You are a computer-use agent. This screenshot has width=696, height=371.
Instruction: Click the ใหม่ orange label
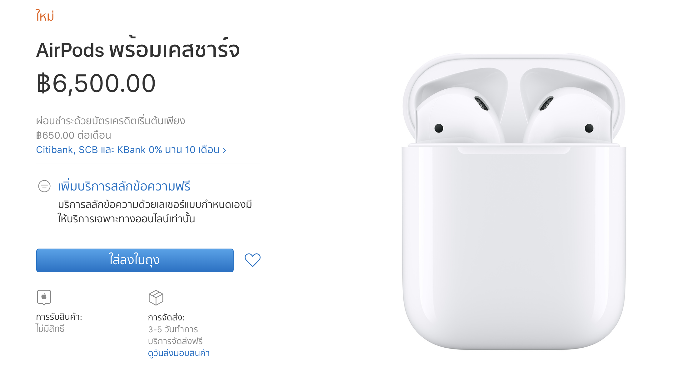point(45,15)
